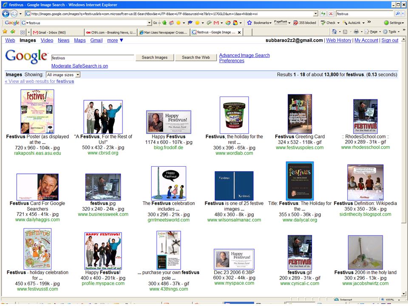The height and width of the screenshot is (306, 408).
Task: Open the Google Toolbar search box dropdown
Action: tap(149, 23)
